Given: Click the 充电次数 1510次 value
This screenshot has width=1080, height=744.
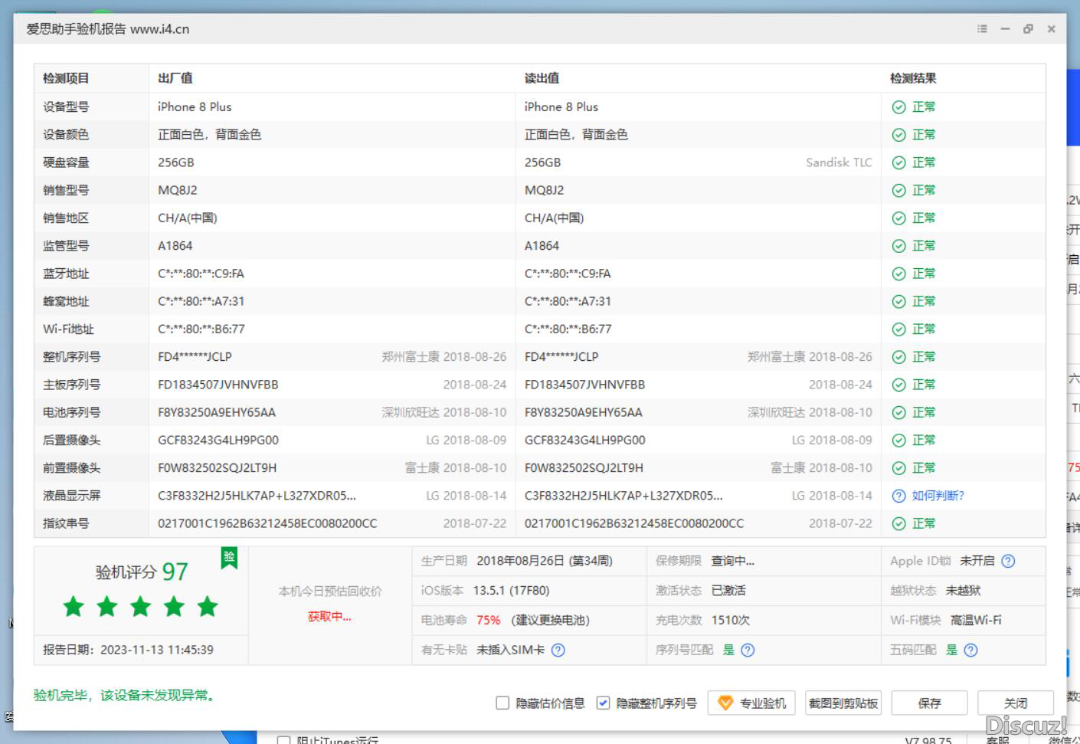Looking at the screenshot, I should 731,620.
